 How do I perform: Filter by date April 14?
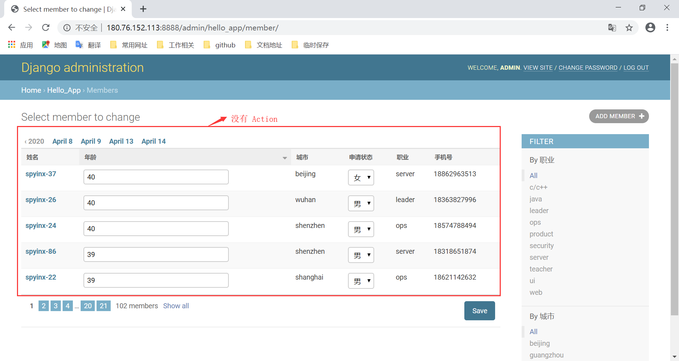153,141
